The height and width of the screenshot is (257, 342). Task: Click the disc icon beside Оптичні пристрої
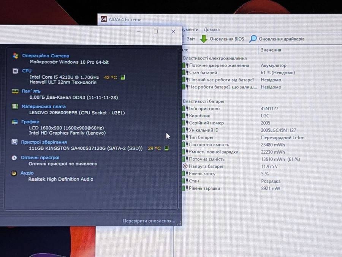click(x=14, y=158)
